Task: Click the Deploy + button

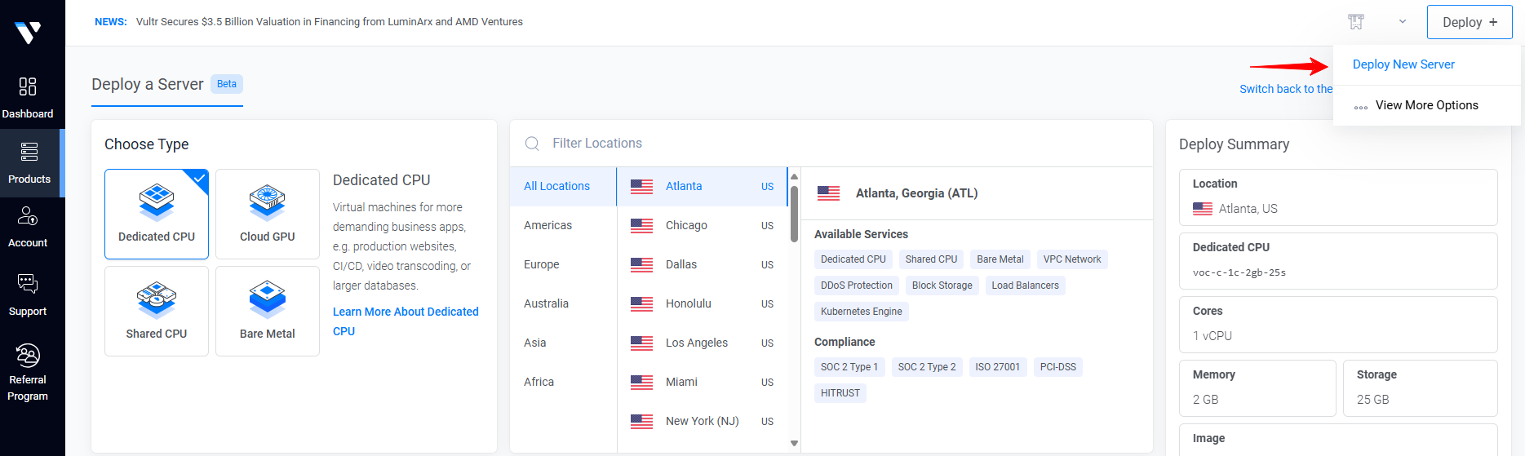Action: 1470,22
